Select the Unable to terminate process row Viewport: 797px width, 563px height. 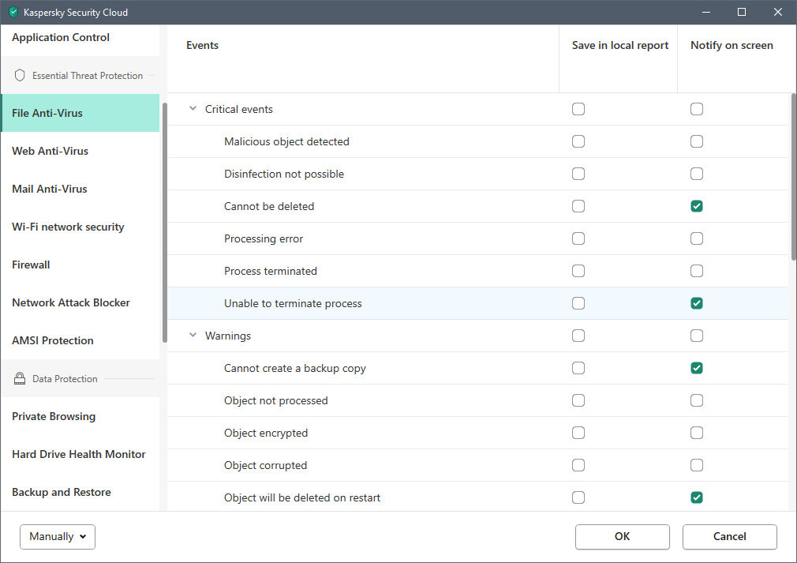point(477,303)
